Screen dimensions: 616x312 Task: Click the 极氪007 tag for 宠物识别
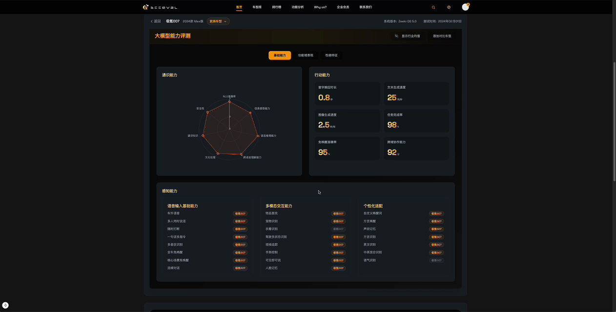[x=338, y=221]
